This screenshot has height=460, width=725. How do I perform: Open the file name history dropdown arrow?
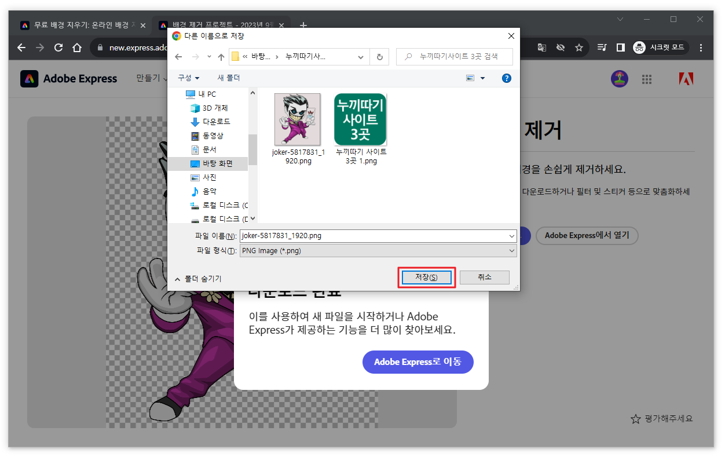(511, 236)
